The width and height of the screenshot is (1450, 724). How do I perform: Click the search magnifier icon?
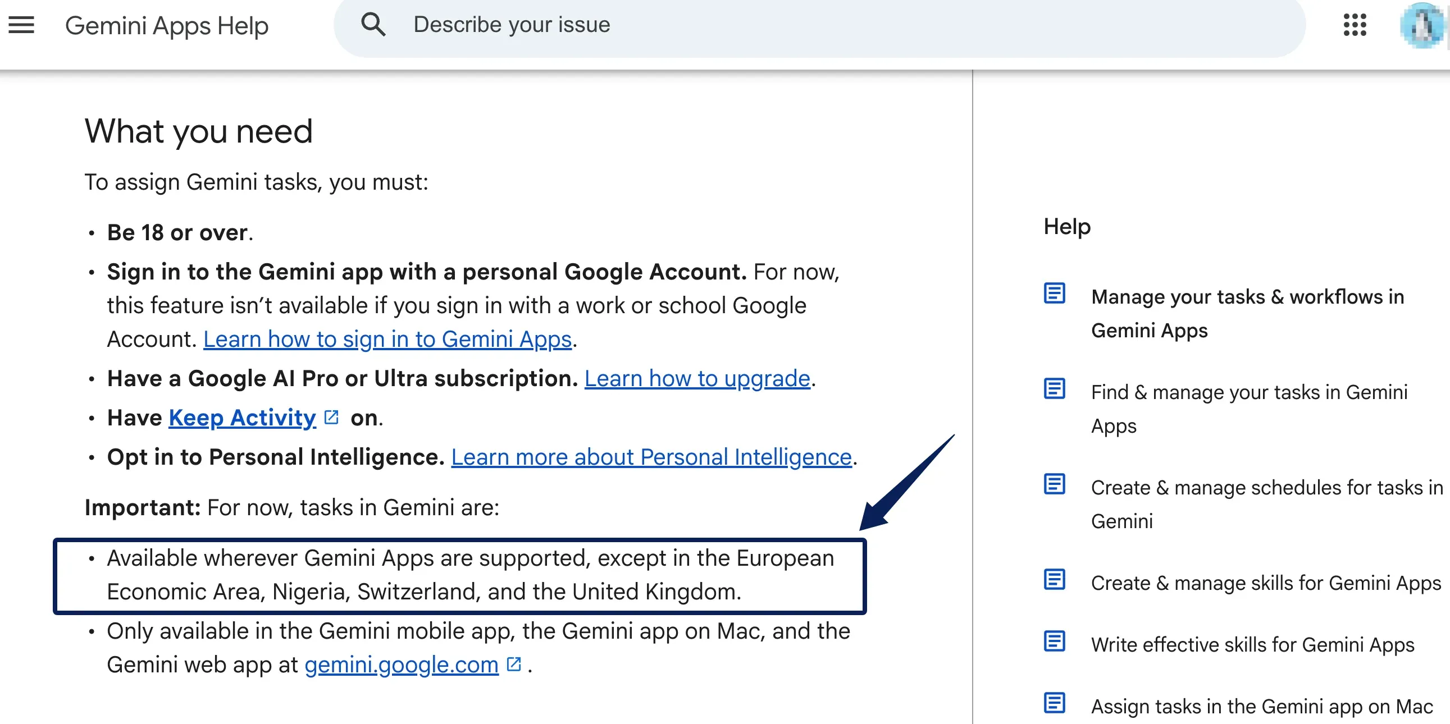click(x=373, y=25)
